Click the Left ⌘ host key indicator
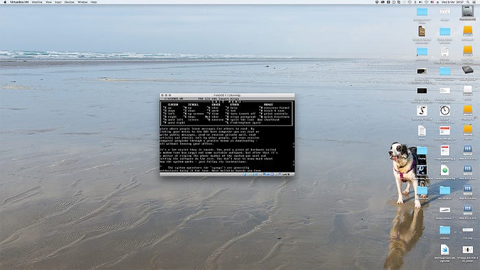The image size is (480, 270). click(286, 174)
